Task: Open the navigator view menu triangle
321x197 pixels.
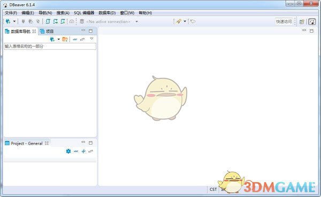Action: click(91, 39)
